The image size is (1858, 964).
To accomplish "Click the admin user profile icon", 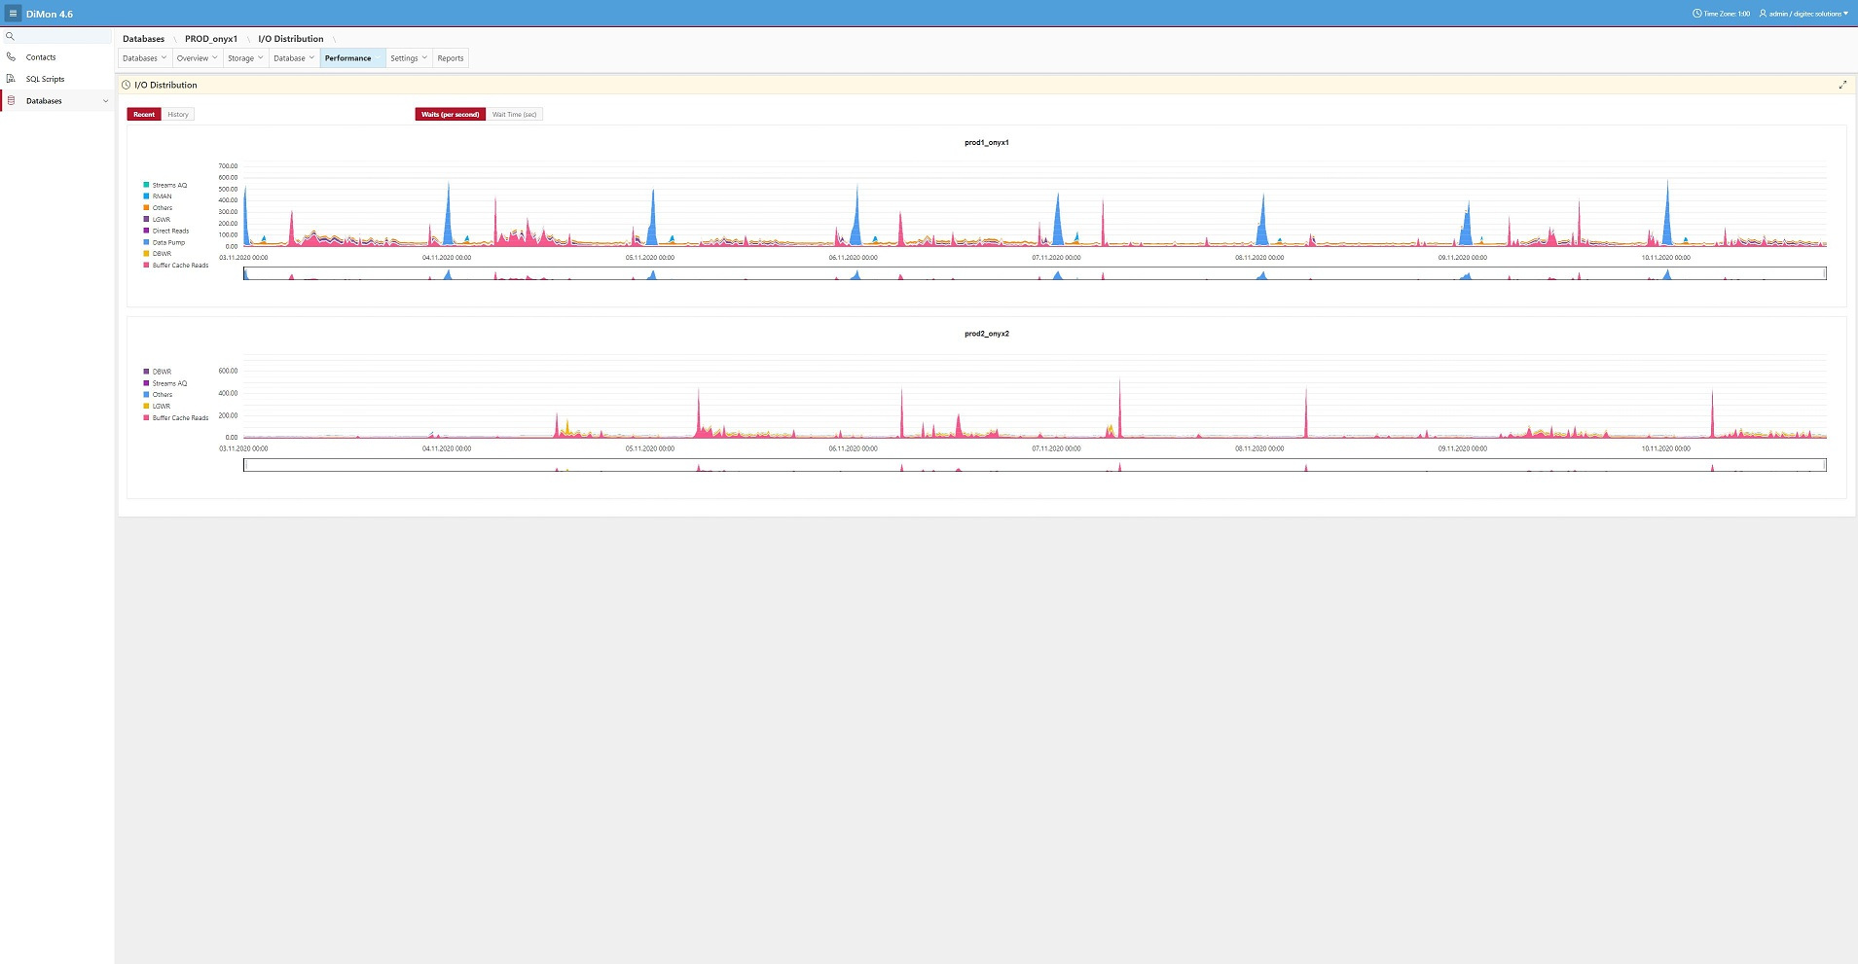I will click(1763, 14).
